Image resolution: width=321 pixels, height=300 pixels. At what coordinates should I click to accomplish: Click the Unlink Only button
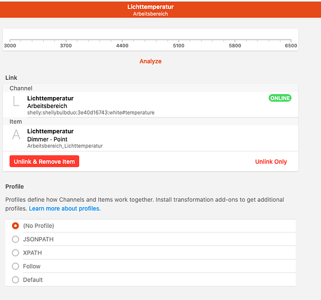click(x=271, y=161)
